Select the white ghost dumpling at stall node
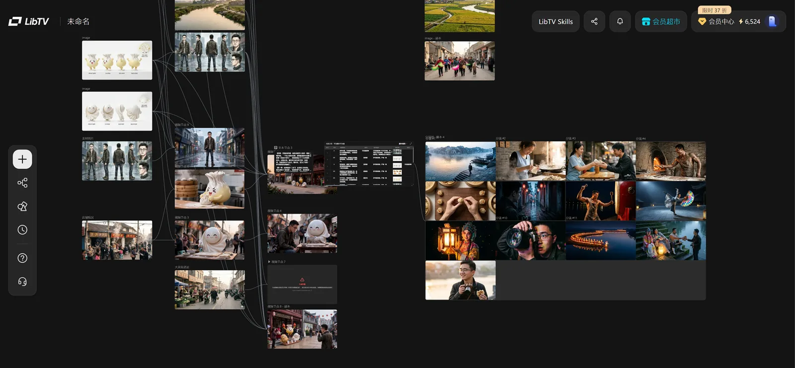 pos(210,240)
